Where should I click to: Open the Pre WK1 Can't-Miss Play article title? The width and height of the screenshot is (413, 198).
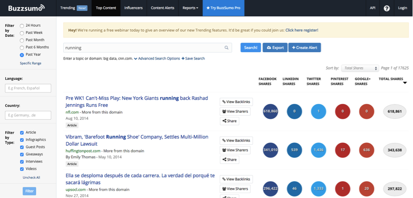[137, 102]
